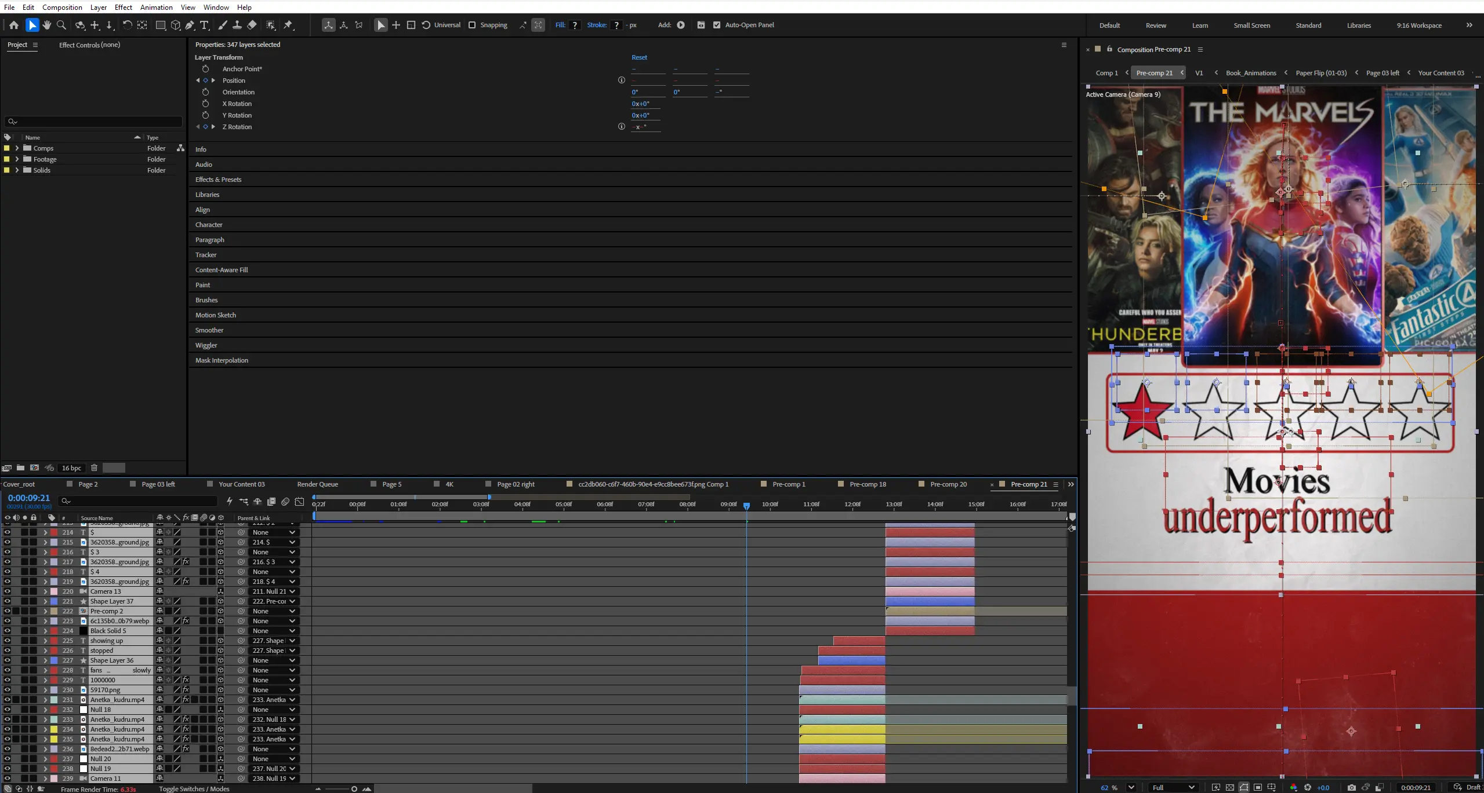The height and width of the screenshot is (793, 1484).
Task: Open the Content-Aware Fill panel section
Action: click(x=222, y=270)
